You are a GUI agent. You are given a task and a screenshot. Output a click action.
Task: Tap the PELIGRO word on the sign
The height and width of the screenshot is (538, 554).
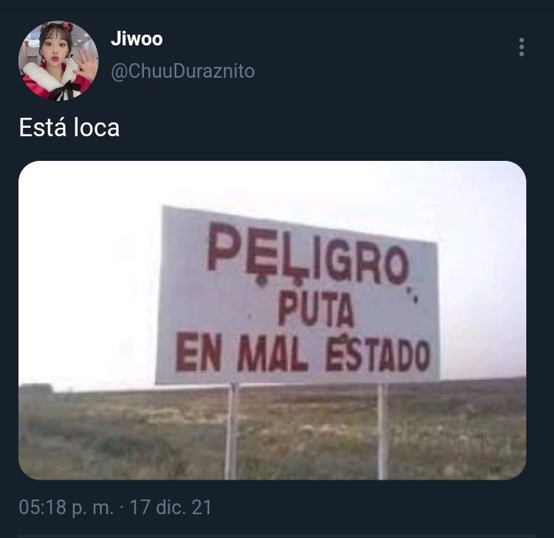[x=308, y=254]
